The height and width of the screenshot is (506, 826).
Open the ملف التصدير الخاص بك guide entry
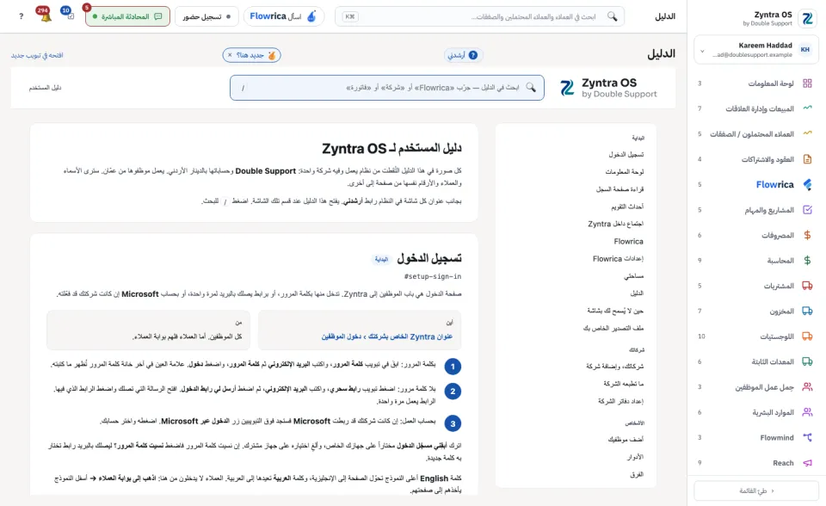click(x=613, y=329)
